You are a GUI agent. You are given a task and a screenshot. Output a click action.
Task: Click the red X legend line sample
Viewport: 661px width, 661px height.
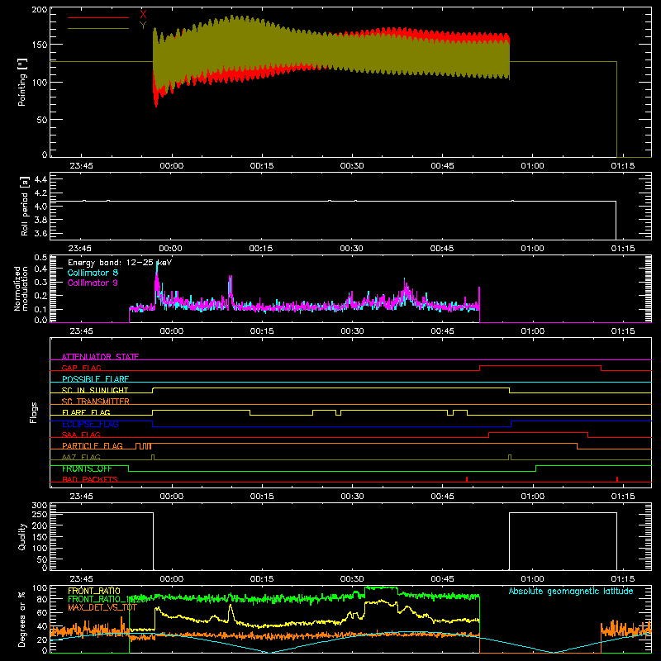[98, 17]
